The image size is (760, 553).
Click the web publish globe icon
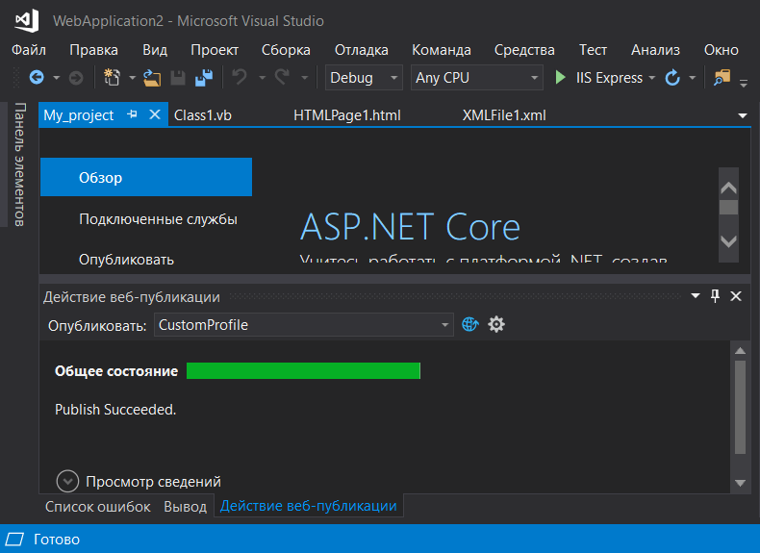point(469,324)
